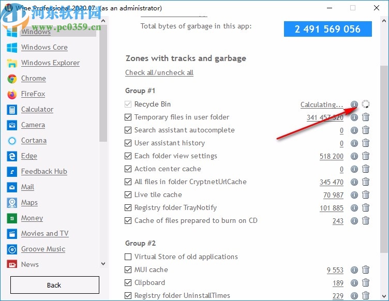
Task: Click the 345 470 size value
Action: coord(332,182)
